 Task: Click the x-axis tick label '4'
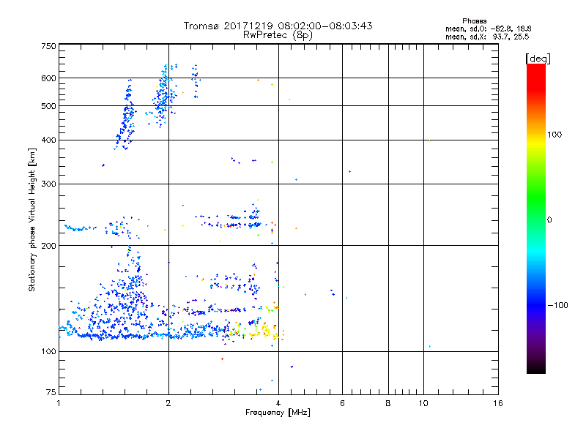click(278, 403)
